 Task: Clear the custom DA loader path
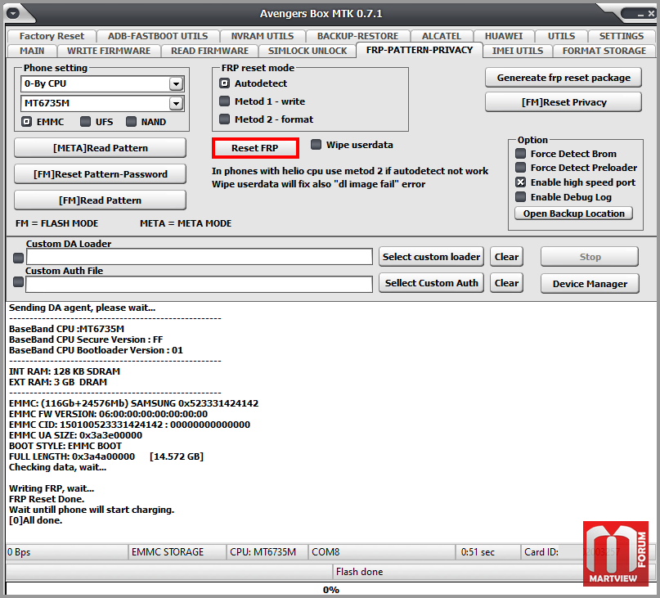pos(507,257)
